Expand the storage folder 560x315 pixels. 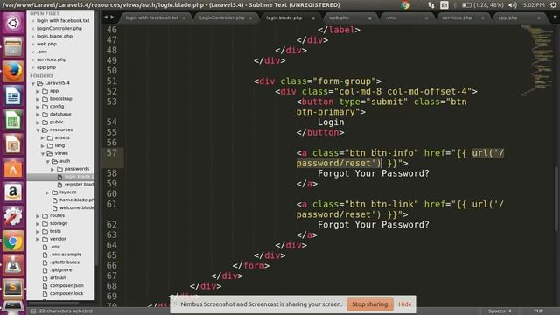pyautogui.click(x=38, y=224)
